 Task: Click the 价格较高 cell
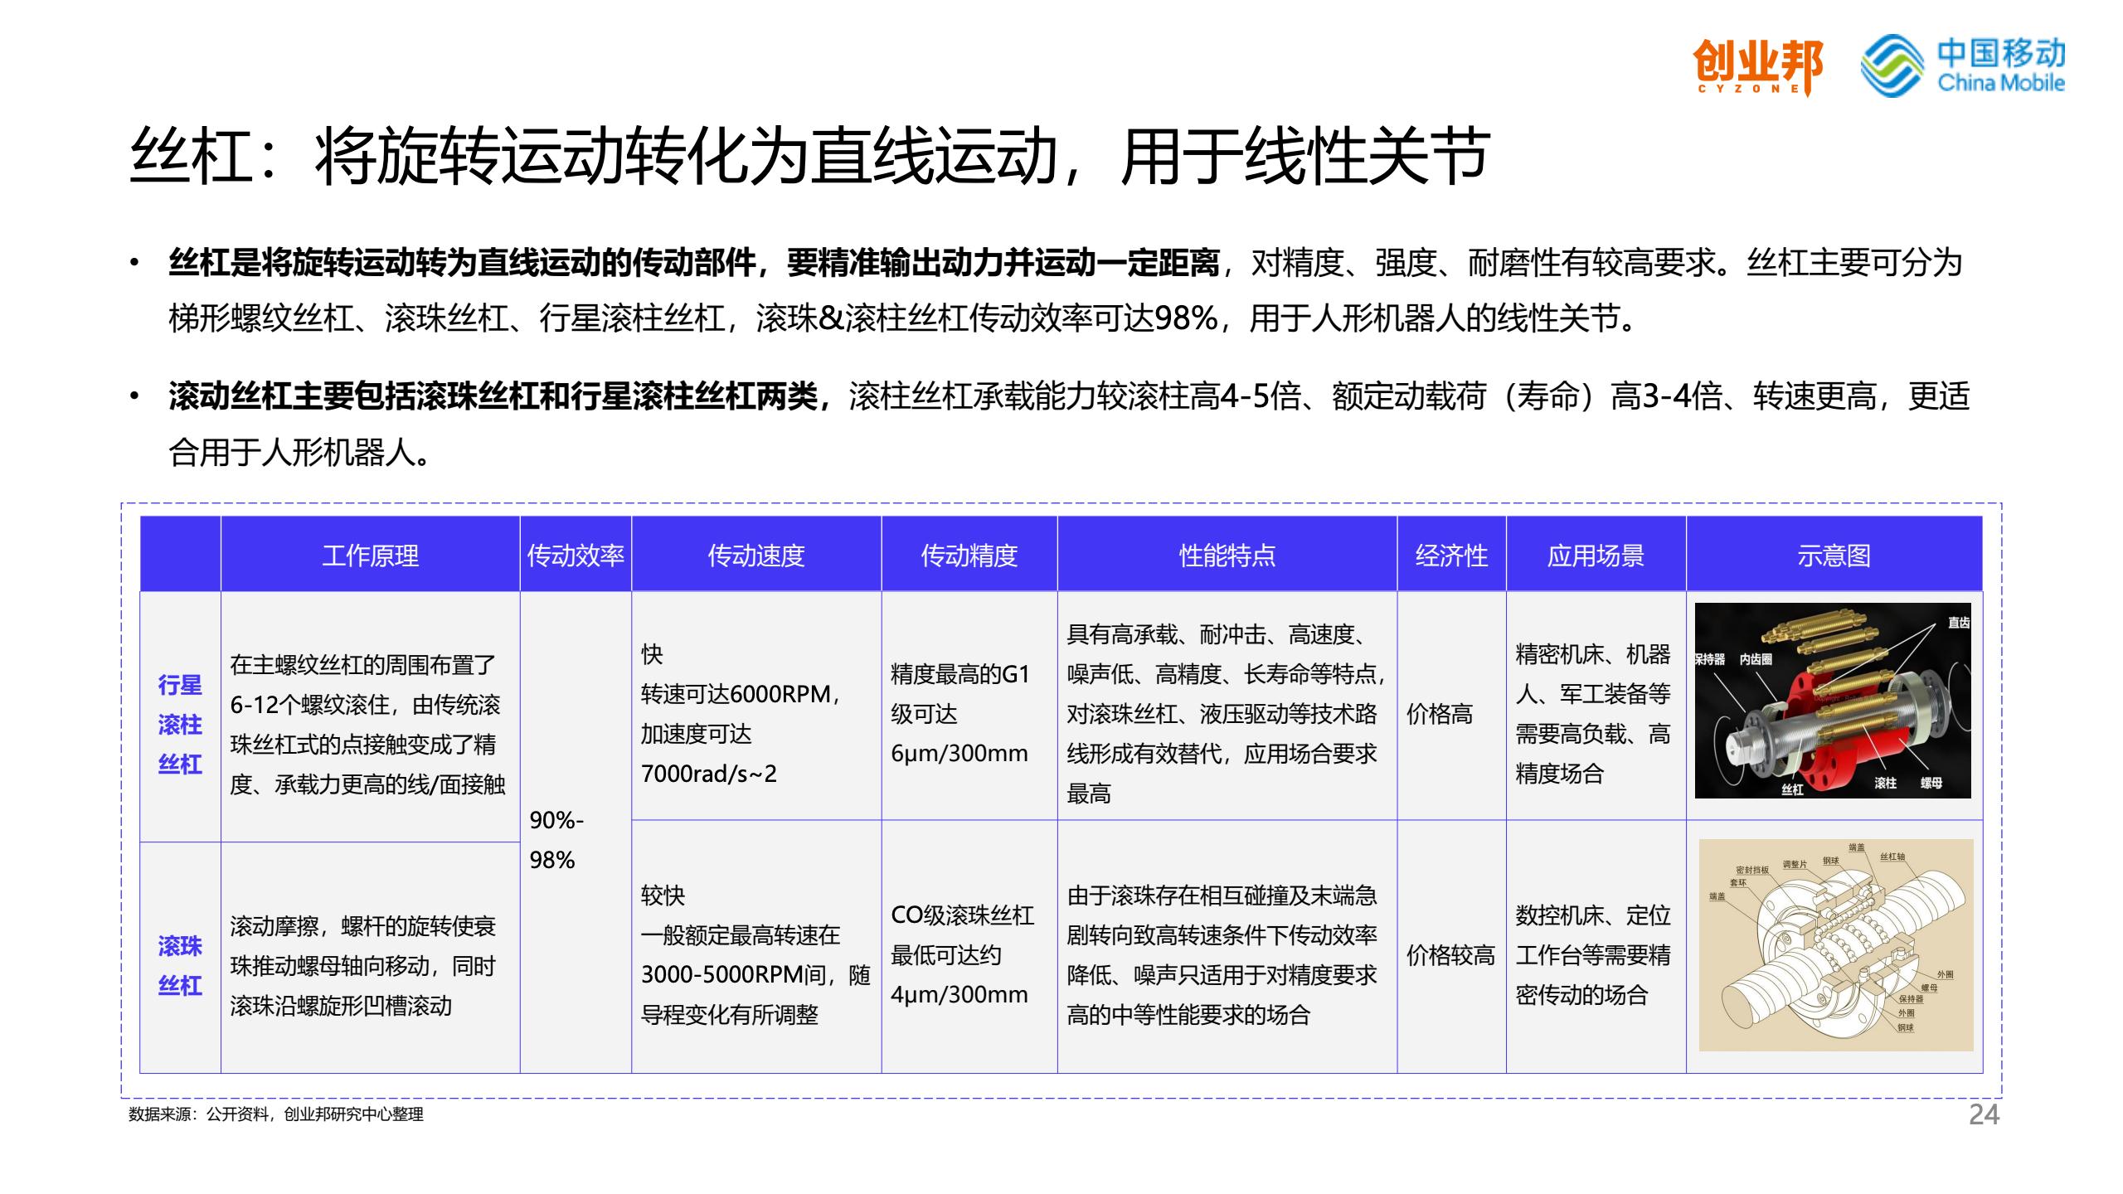(x=1450, y=955)
